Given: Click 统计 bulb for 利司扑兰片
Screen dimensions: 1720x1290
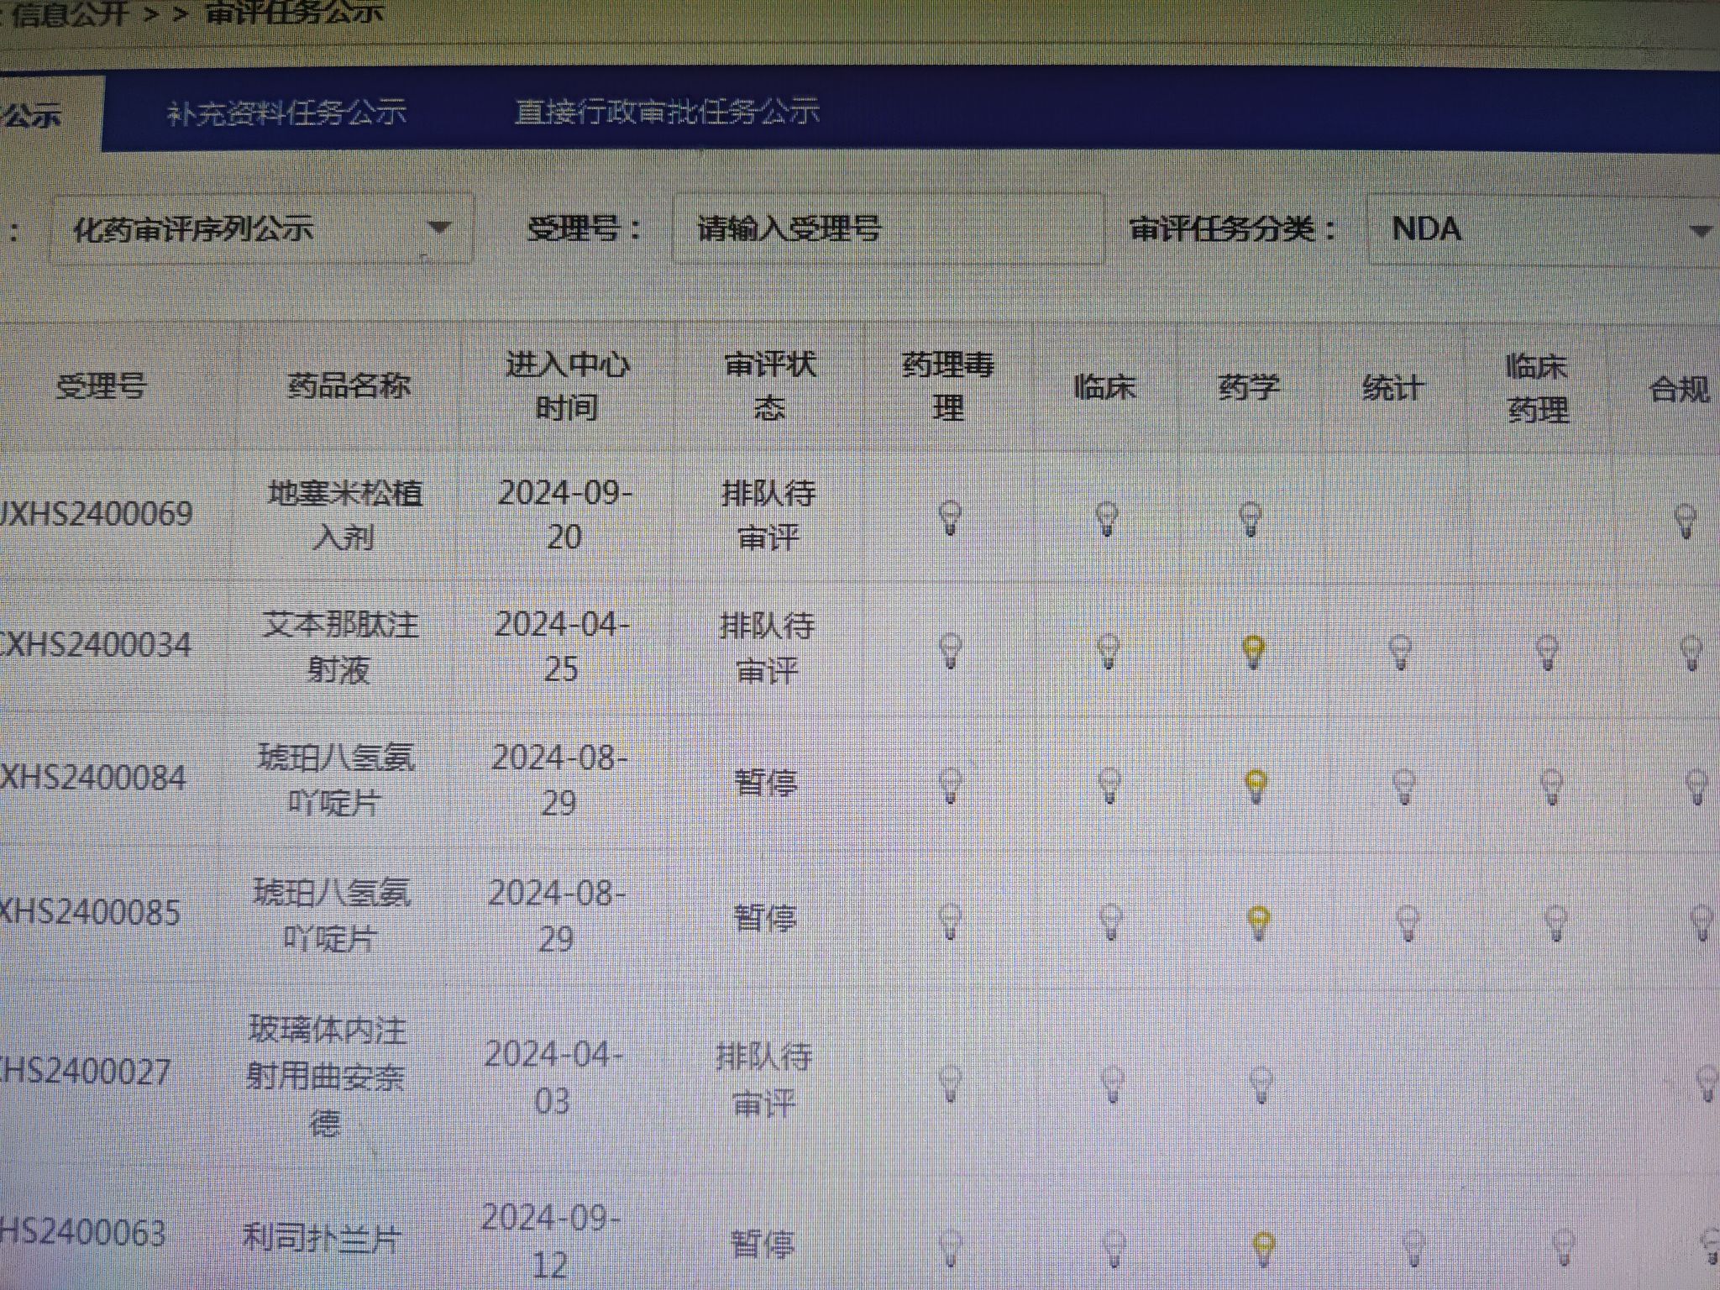Looking at the screenshot, I should pos(1414,1248).
